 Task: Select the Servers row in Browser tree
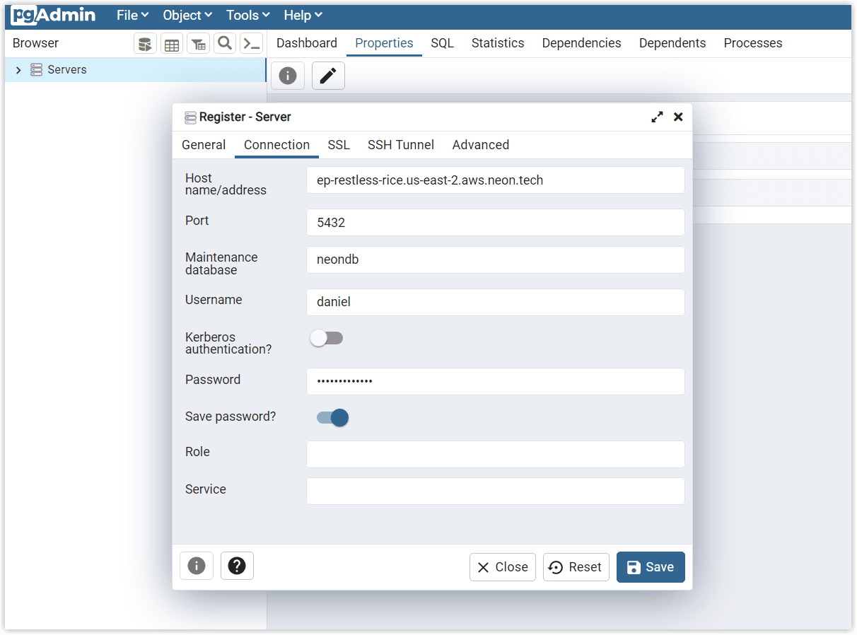136,70
